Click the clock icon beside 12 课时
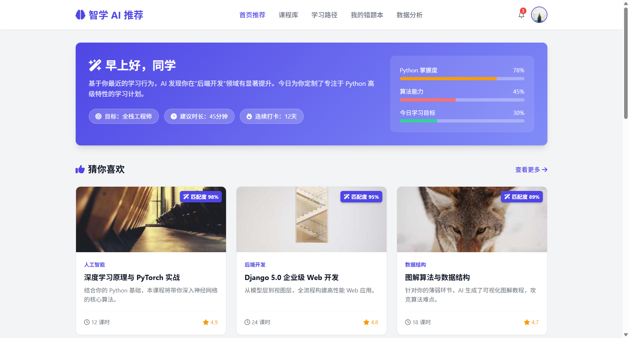The image size is (629, 338). (x=87, y=322)
